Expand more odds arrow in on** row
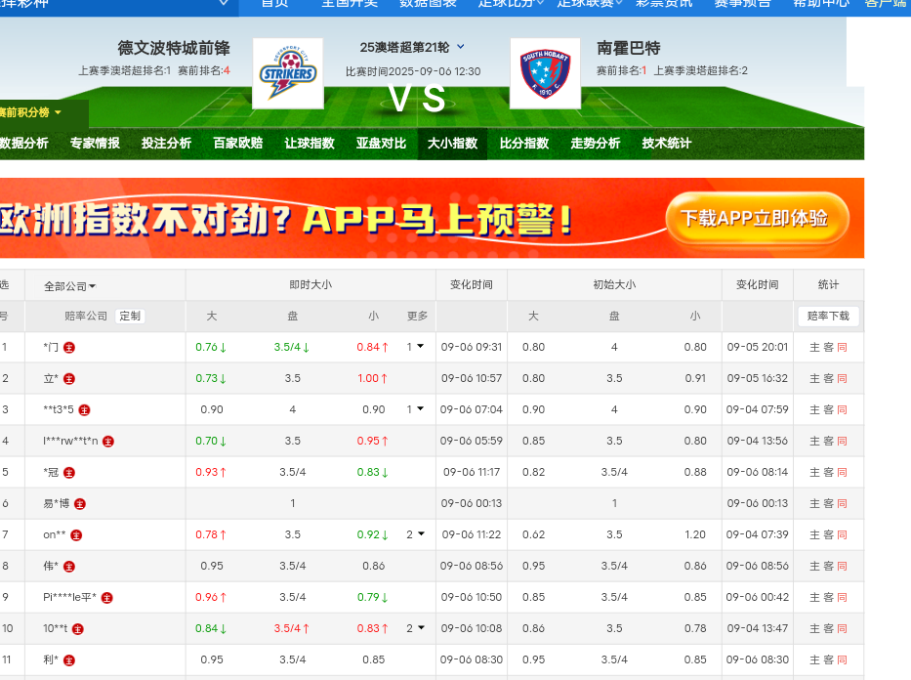The image size is (911, 680). click(x=420, y=534)
